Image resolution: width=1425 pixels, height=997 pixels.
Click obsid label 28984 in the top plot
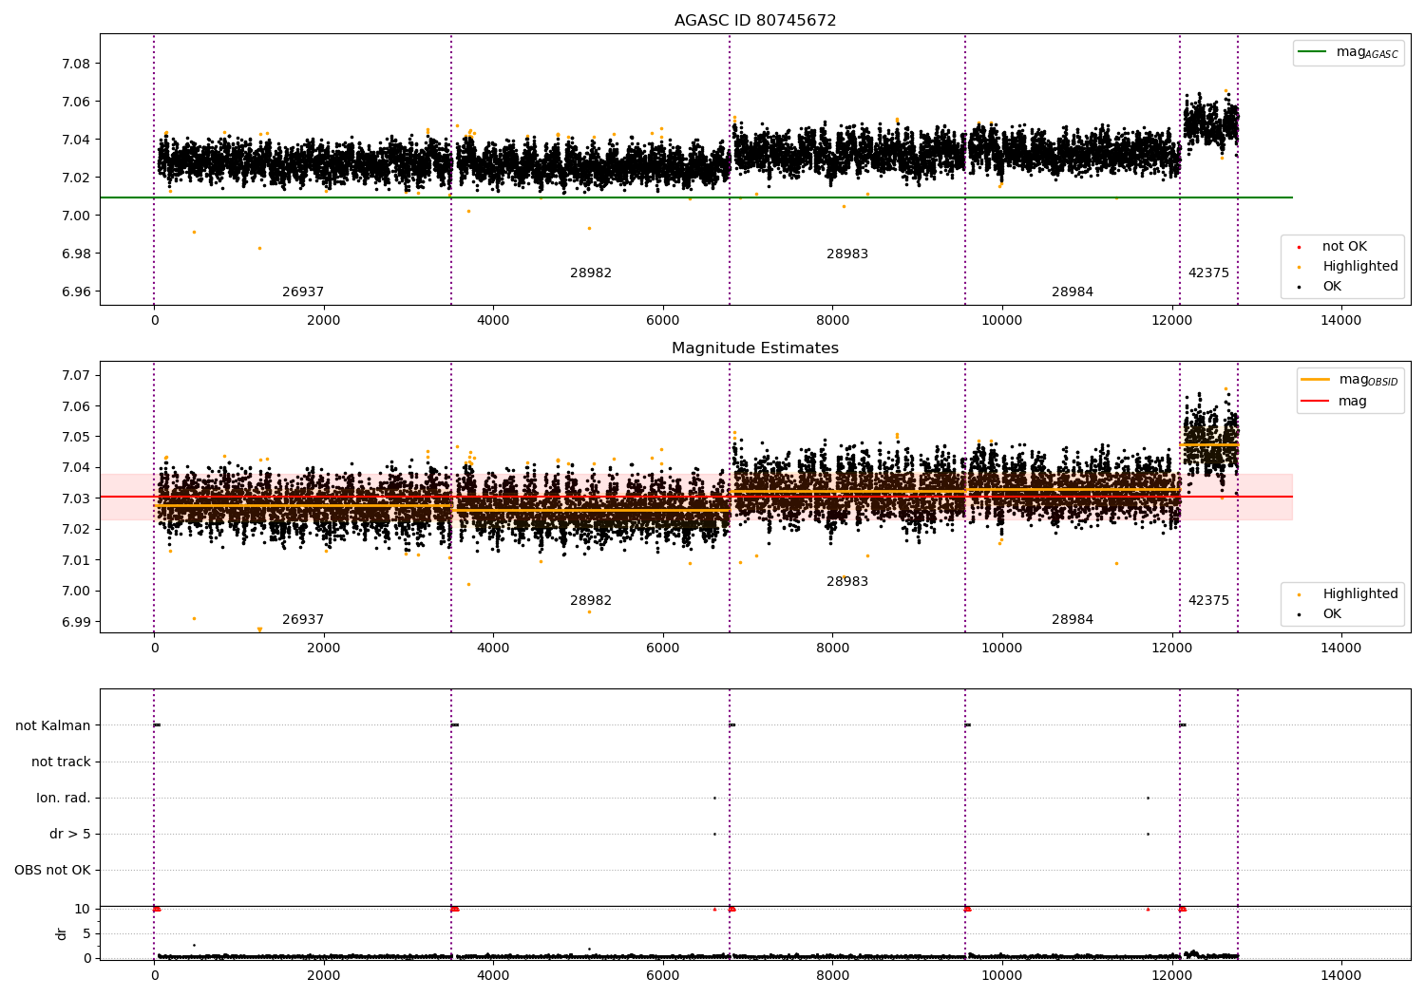click(x=1073, y=292)
